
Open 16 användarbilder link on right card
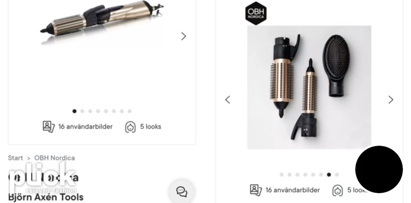tap(293, 190)
